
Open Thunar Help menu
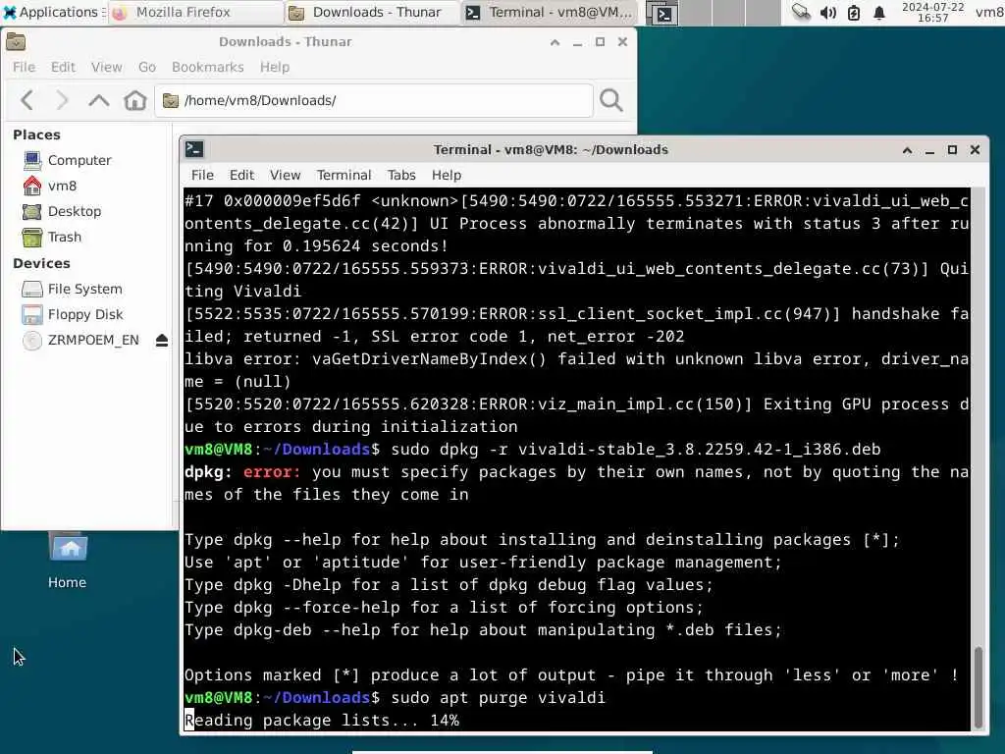(x=275, y=68)
